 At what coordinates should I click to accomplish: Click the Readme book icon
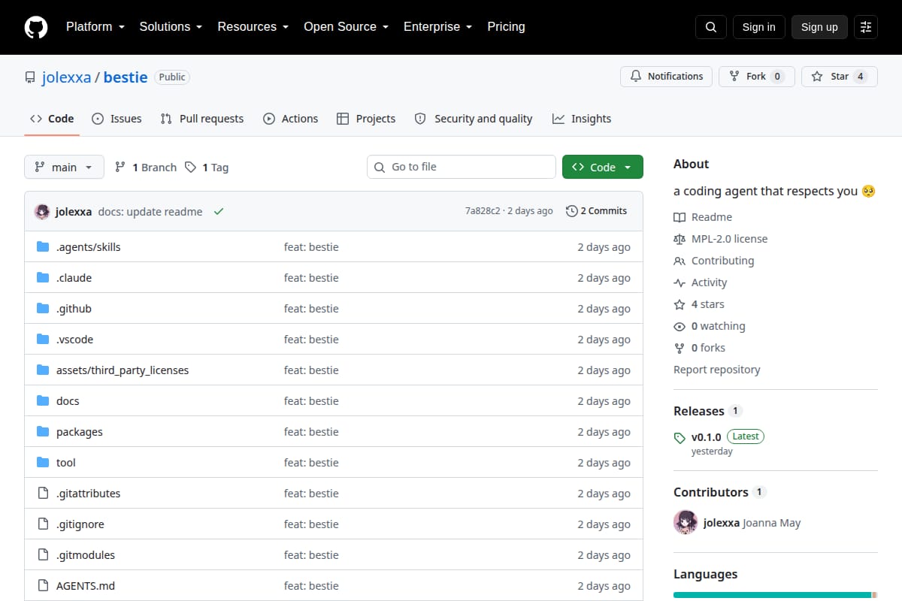tap(680, 217)
